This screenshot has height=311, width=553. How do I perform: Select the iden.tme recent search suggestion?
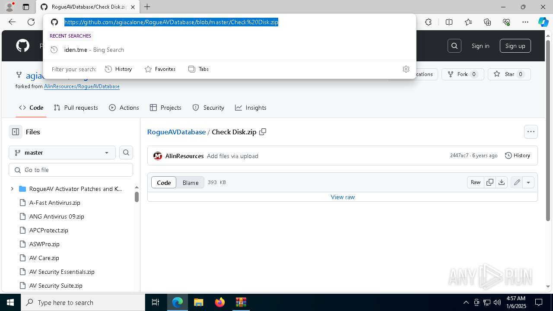[x=230, y=50]
